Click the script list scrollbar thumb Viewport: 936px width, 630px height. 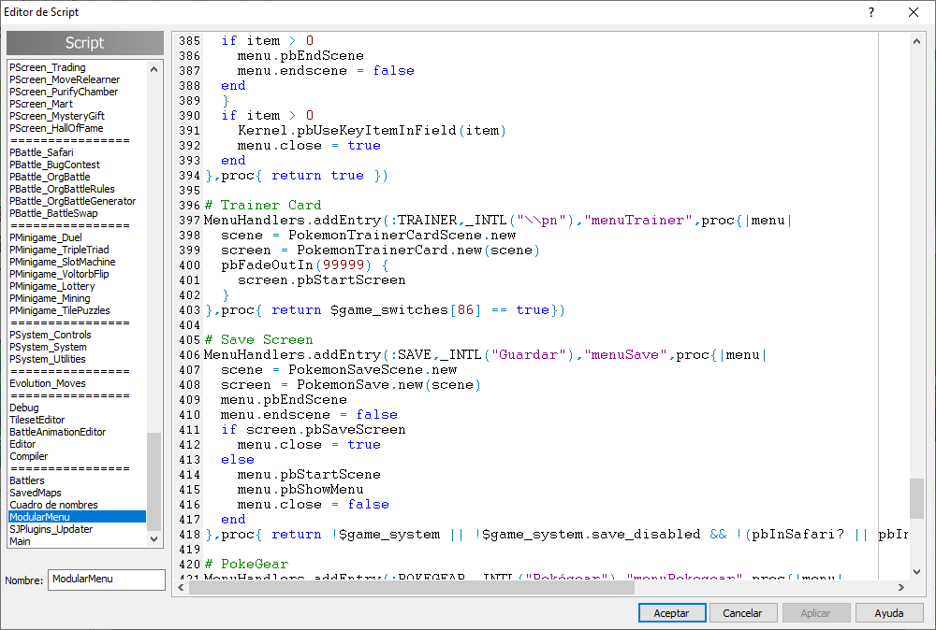point(154,480)
